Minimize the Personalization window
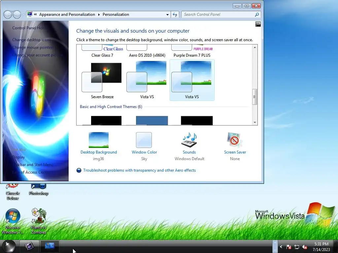The height and width of the screenshot is (253, 338). pos(237,6)
